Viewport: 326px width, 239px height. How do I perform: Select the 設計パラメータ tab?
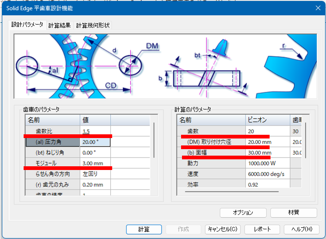[x=27, y=25]
